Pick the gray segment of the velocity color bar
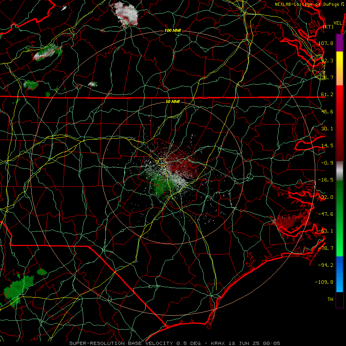Viewport: 346px width, 346px height. [339, 171]
